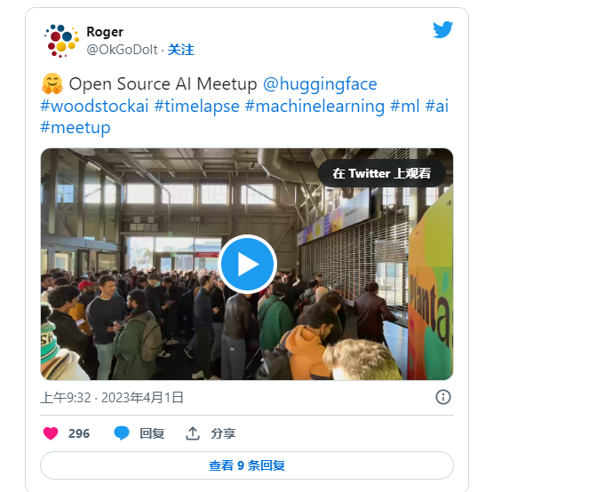
Task: Click the Twitter bird logo
Action: click(x=442, y=29)
